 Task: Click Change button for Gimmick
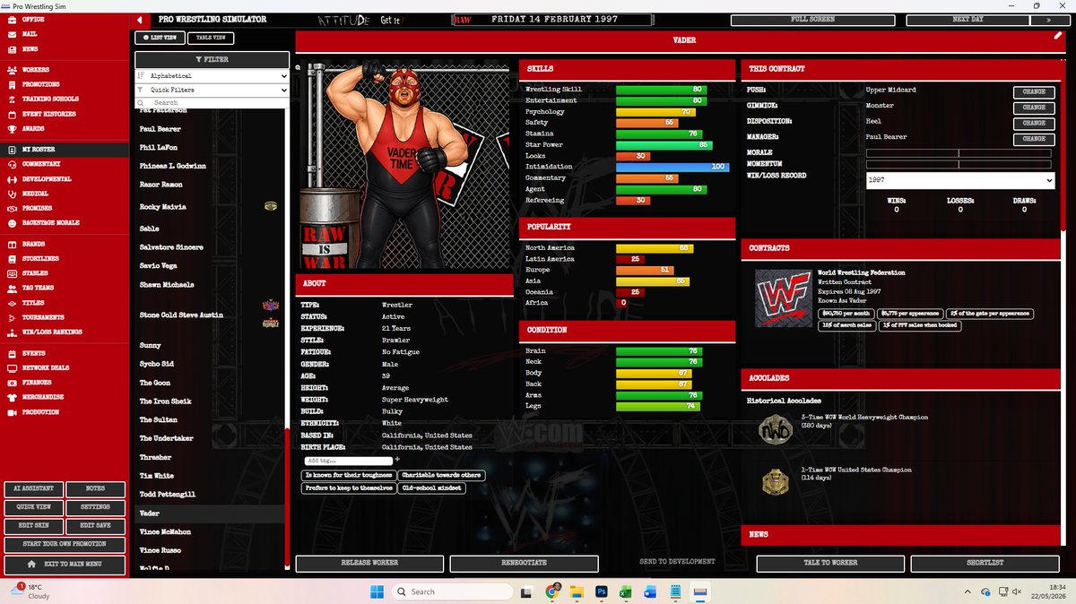(1033, 108)
